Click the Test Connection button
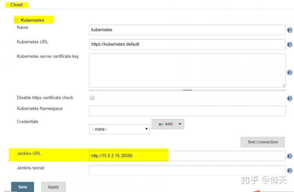This screenshot has height=192, width=294. pos(262,142)
